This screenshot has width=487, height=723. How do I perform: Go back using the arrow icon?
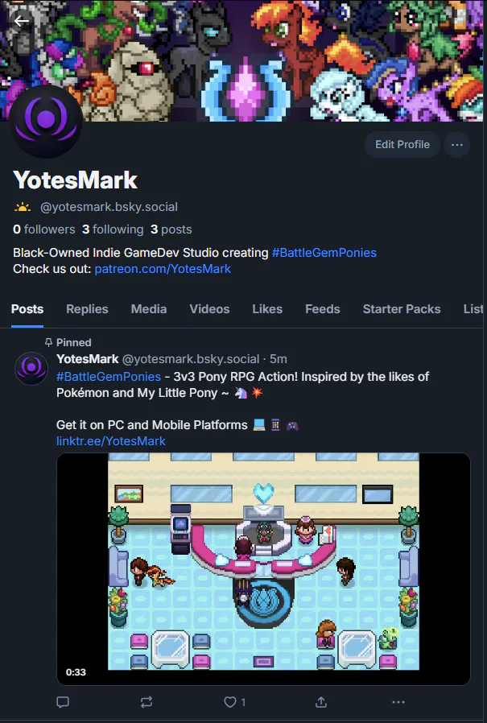point(21,21)
